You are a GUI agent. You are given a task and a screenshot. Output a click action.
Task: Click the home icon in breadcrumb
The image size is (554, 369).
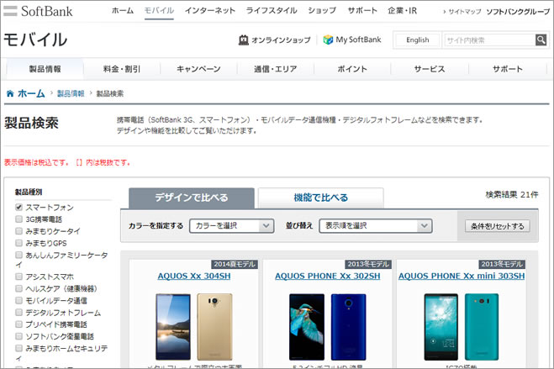pos(10,93)
